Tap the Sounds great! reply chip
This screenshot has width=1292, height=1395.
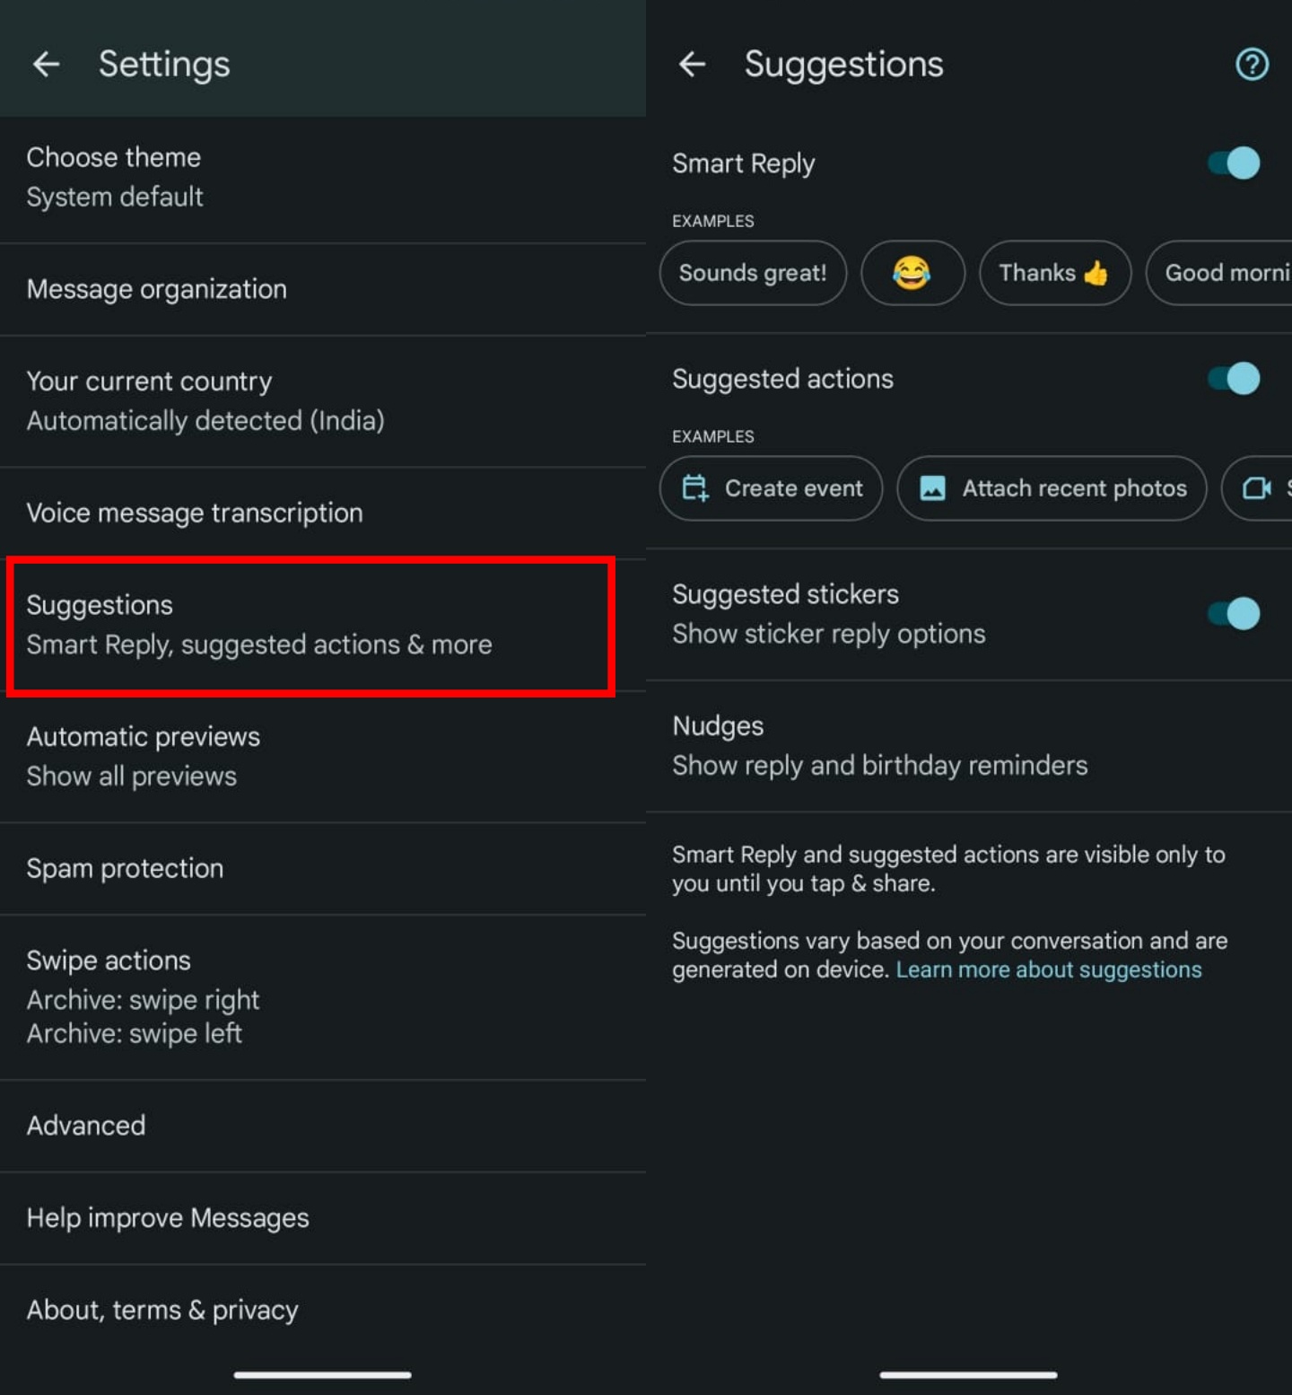(x=753, y=273)
